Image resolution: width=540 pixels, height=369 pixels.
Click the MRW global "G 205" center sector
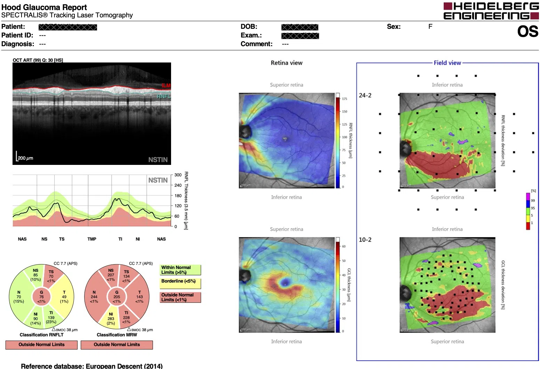[117, 297]
